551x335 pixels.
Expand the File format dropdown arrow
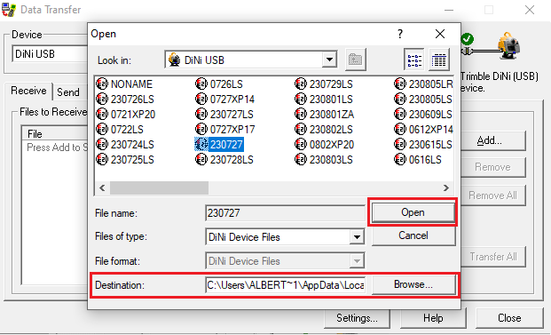click(x=357, y=261)
